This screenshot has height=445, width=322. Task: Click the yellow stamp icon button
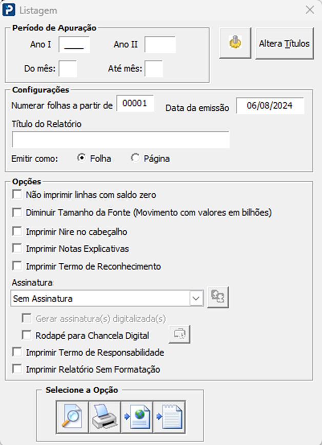235,43
